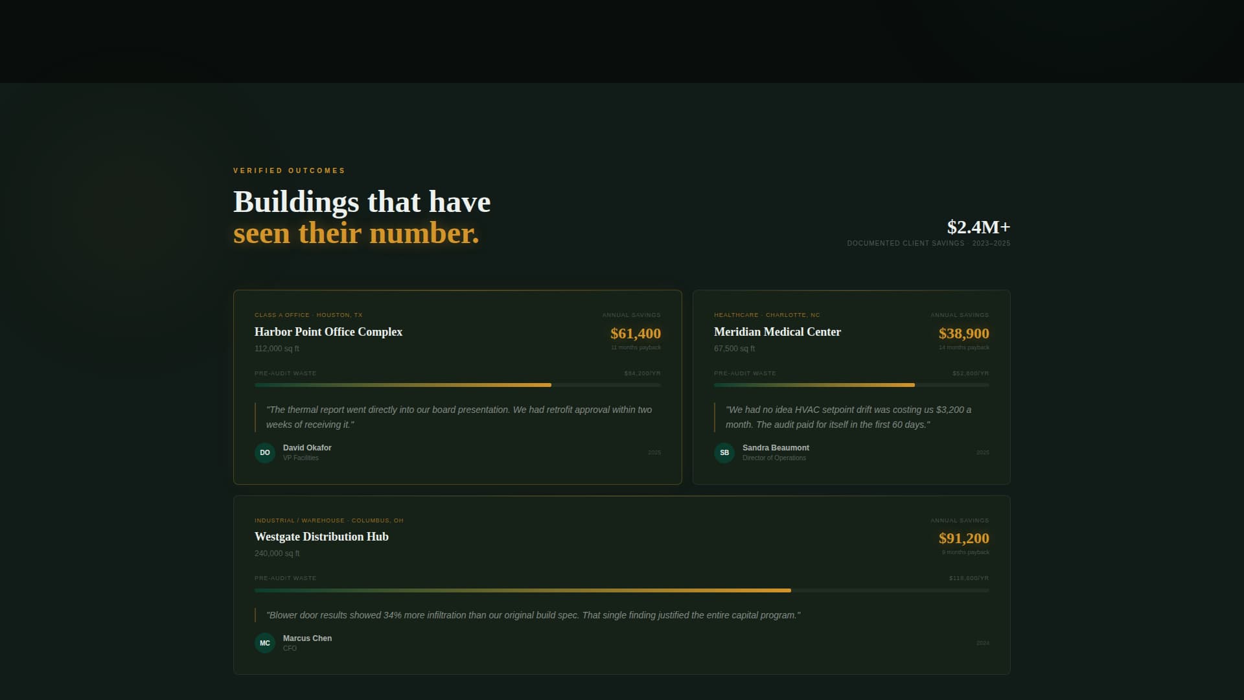Click the Sandra Beaumont avatar badge
1244x700 pixels.
coord(724,452)
